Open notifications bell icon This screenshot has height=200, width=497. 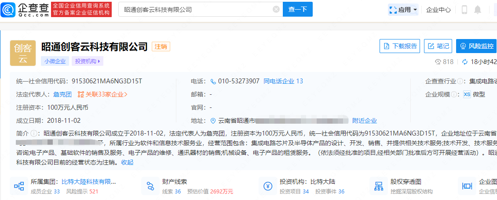click(477, 10)
